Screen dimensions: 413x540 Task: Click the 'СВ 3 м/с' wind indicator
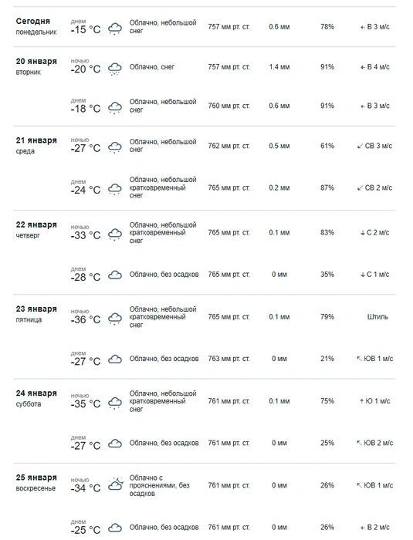(x=374, y=146)
